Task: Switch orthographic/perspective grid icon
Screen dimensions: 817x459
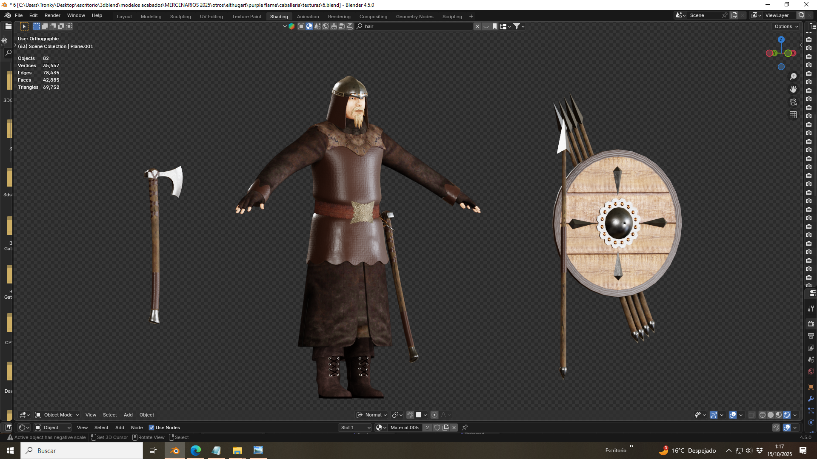Action: 793,115
